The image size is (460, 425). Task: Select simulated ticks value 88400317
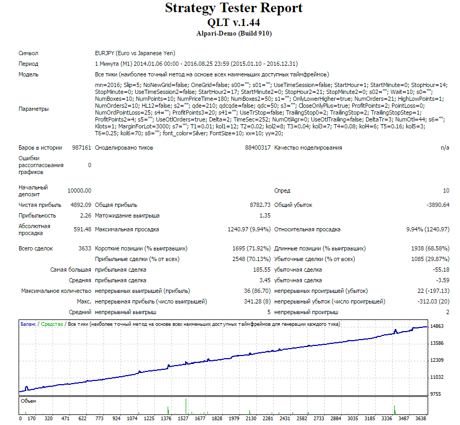(x=257, y=148)
